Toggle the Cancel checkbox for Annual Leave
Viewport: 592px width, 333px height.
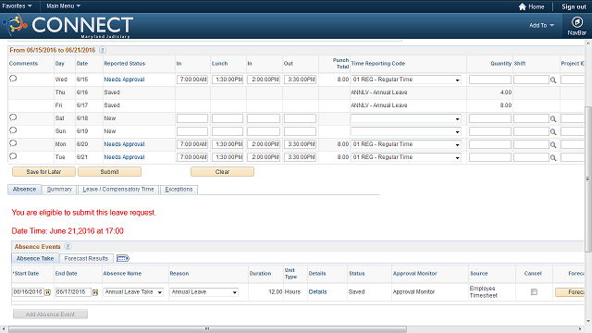coord(534,292)
